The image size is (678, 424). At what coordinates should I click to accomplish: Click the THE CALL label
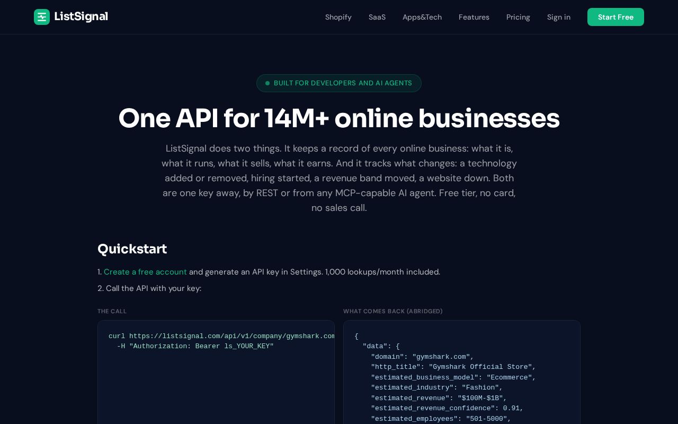[x=112, y=311]
